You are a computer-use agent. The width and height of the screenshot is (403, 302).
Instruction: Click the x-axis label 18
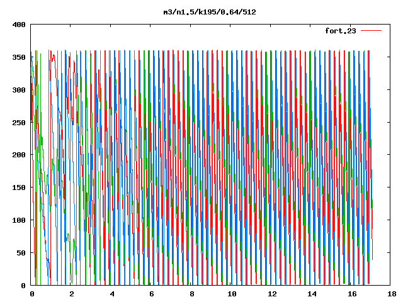point(392,294)
